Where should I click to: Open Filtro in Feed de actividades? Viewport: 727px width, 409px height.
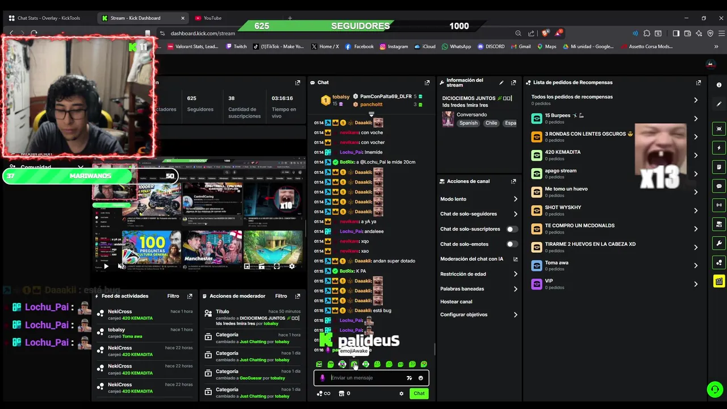pyautogui.click(x=173, y=296)
